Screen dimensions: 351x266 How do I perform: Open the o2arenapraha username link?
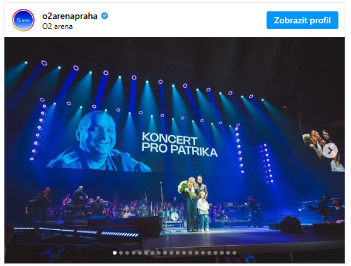[69, 16]
